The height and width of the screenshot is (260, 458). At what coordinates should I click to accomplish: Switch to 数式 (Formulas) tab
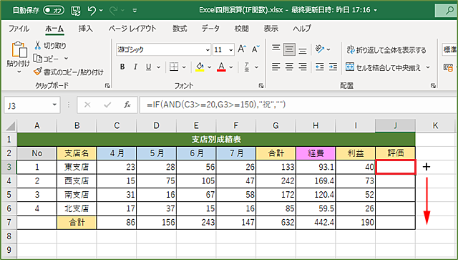click(x=180, y=29)
